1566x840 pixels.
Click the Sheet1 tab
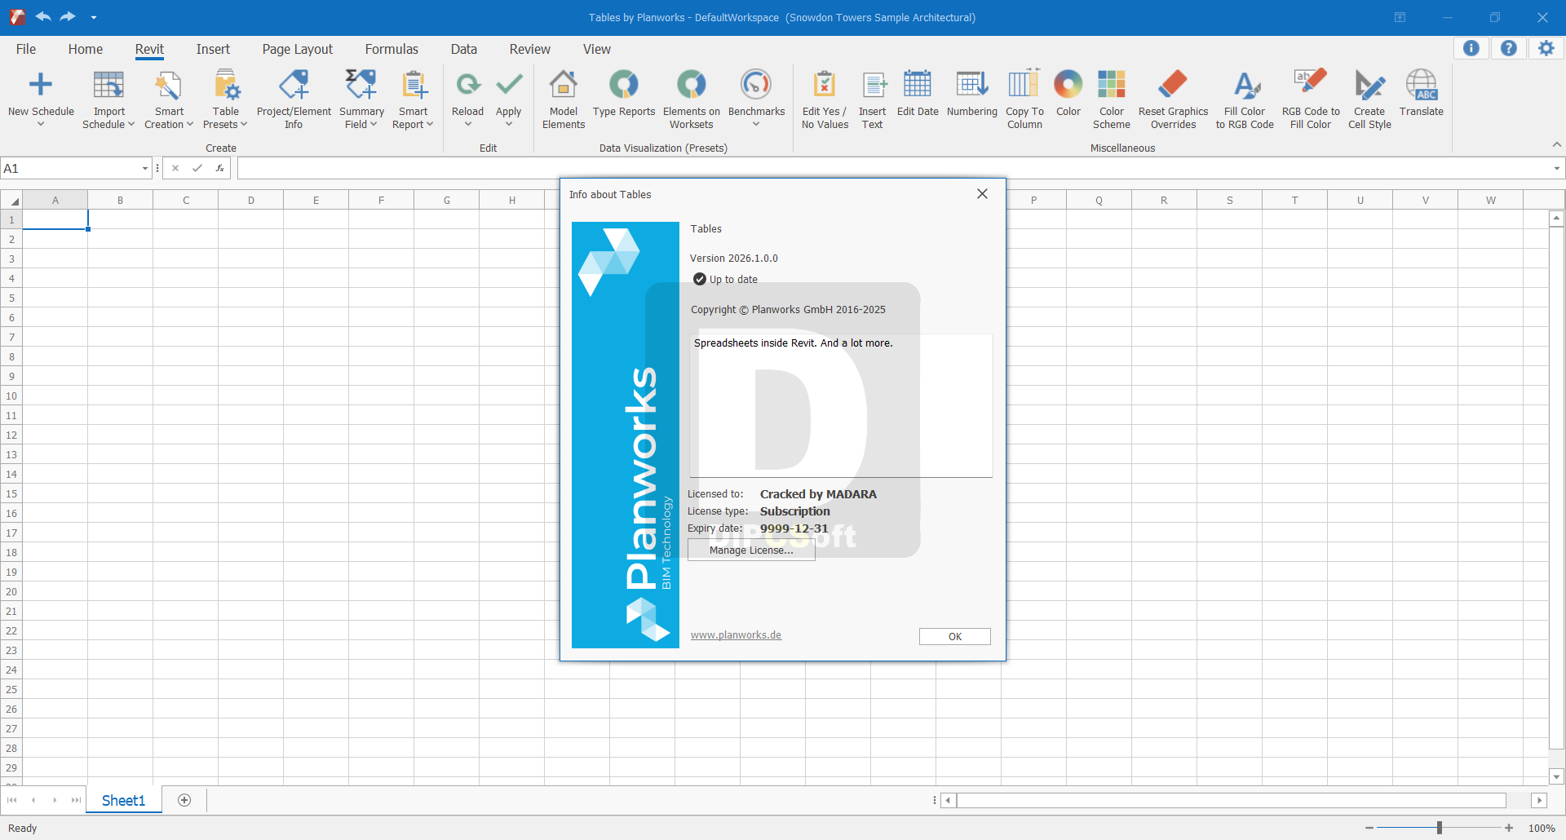123,800
